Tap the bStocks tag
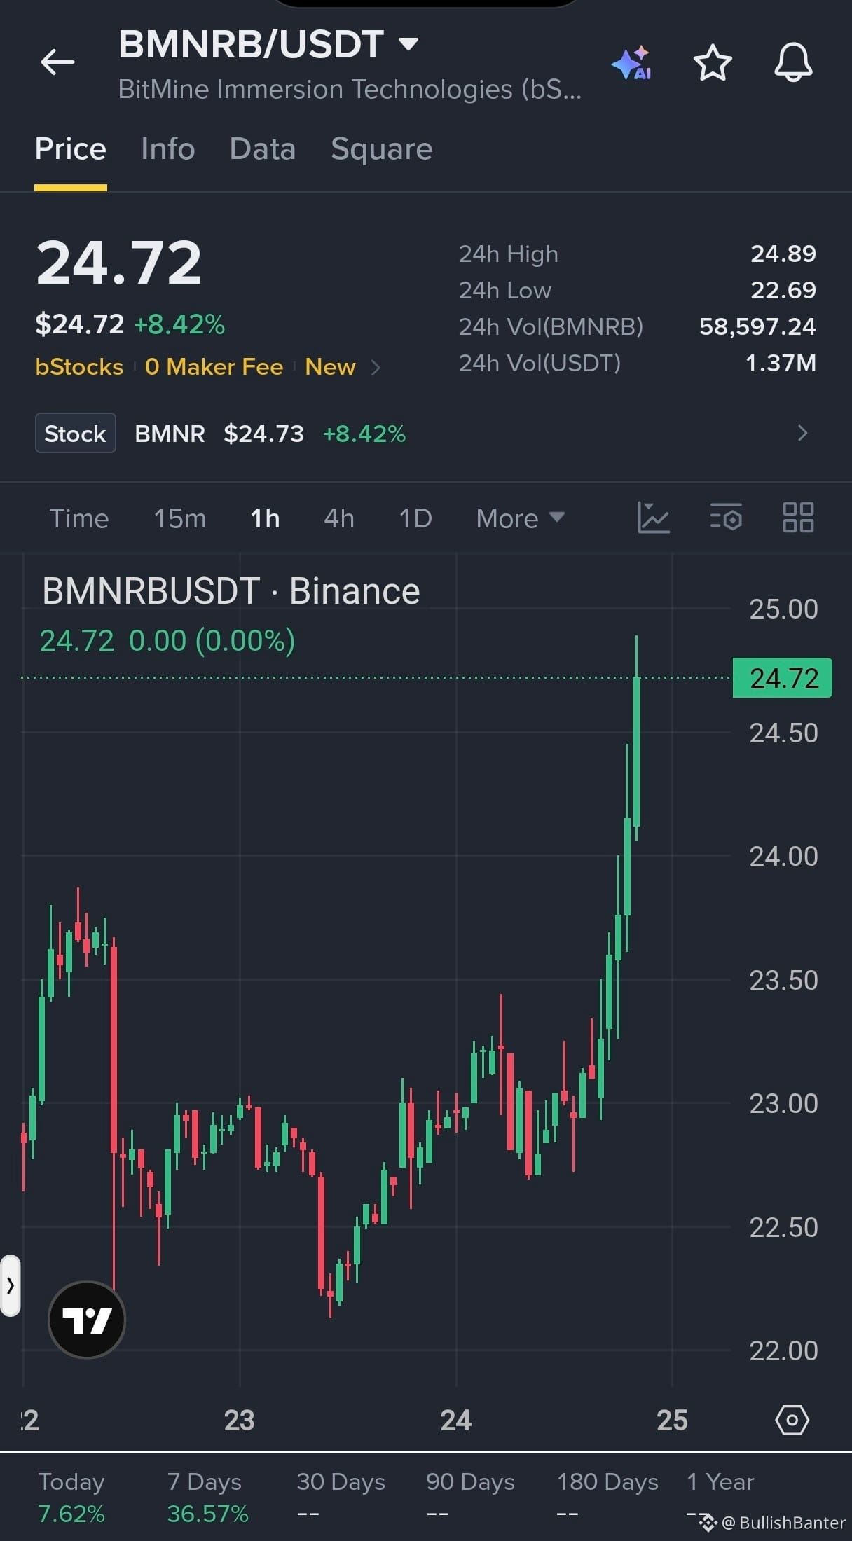This screenshot has height=1541, width=852. point(79,366)
